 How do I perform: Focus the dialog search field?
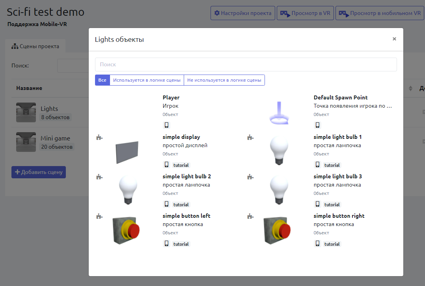pyautogui.click(x=246, y=65)
